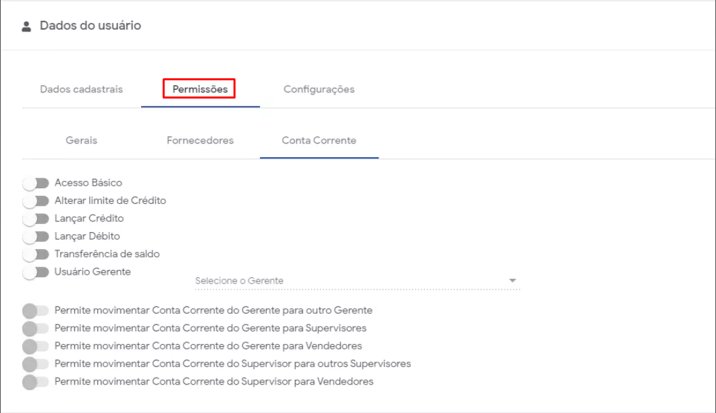Toggle Transferência de saldo permission
Image resolution: width=716 pixels, height=413 pixels.
(36, 254)
